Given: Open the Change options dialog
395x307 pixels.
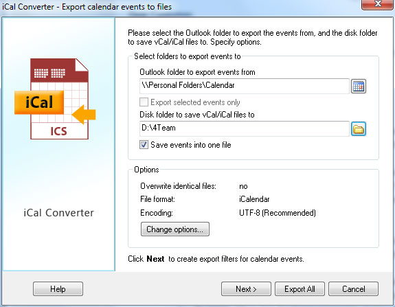Looking at the screenshot, I should (x=174, y=229).
